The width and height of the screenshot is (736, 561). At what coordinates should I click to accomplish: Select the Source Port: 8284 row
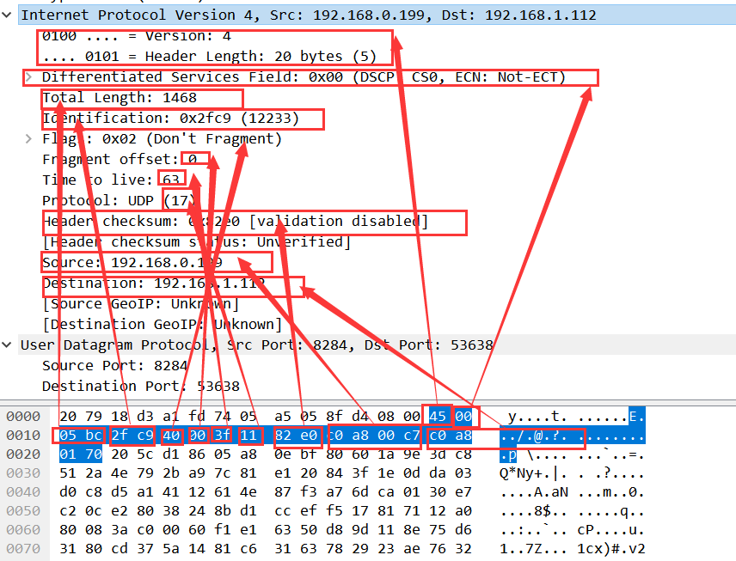[115, 366]
